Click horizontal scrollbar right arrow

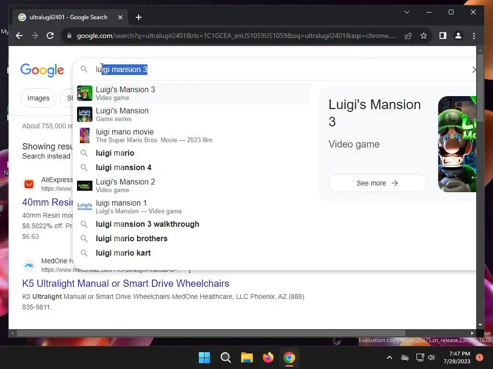[472, 333]
